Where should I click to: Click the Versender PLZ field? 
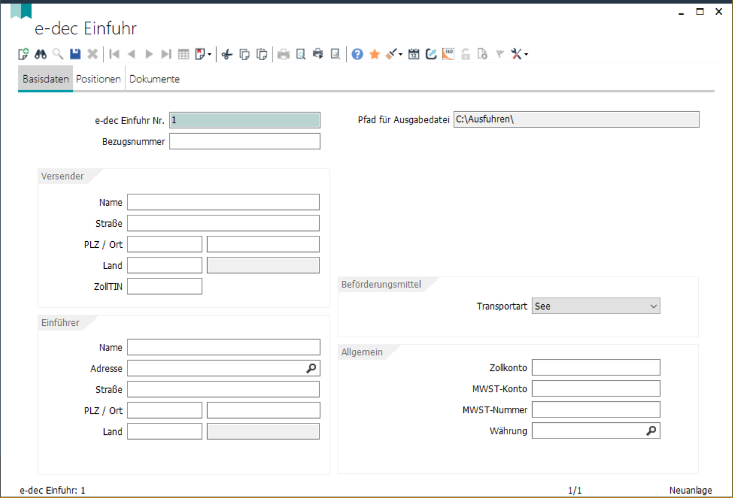165,244
